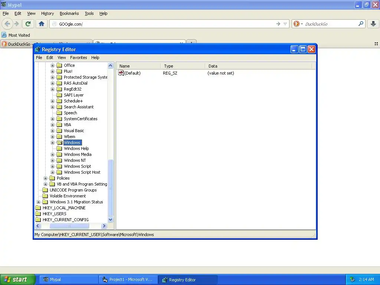This screenshot has width=380, height=285.
Task: Switch to Mypal taskbar button
Action: (69, 279)
